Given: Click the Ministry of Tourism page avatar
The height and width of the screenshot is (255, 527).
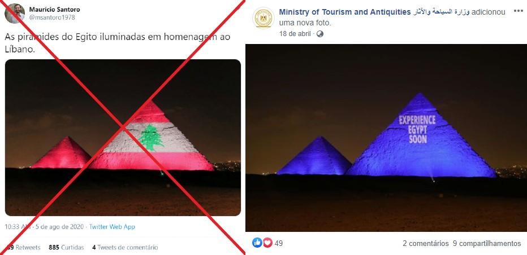Looking at the screenshot, I should (263, 18).
